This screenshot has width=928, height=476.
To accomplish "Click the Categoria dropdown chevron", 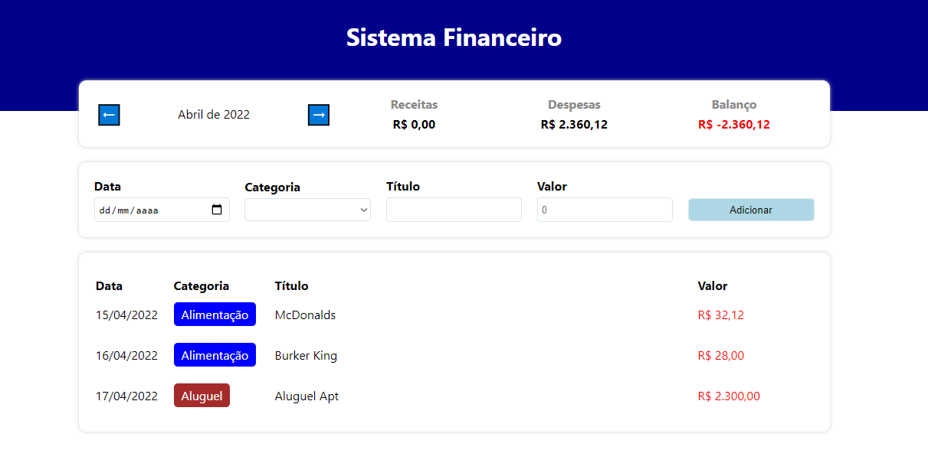I will click(x=363, y=209).
